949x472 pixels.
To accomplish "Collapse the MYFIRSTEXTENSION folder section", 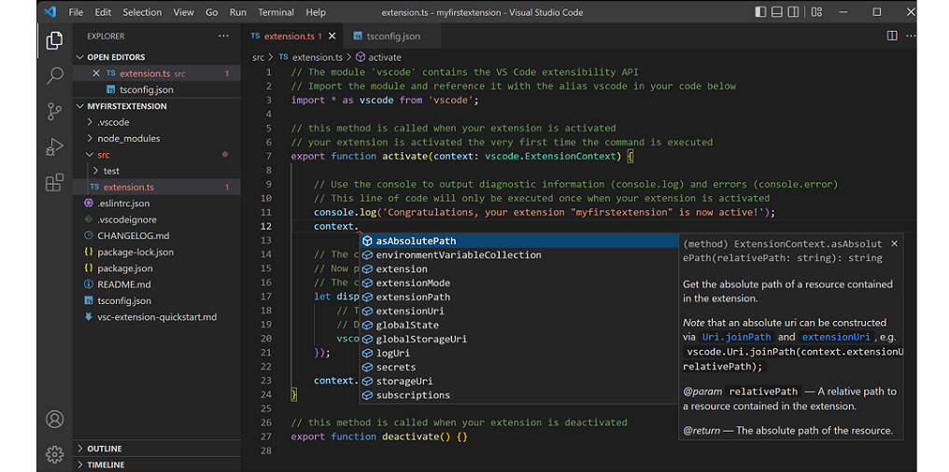I will click(156, 105).
